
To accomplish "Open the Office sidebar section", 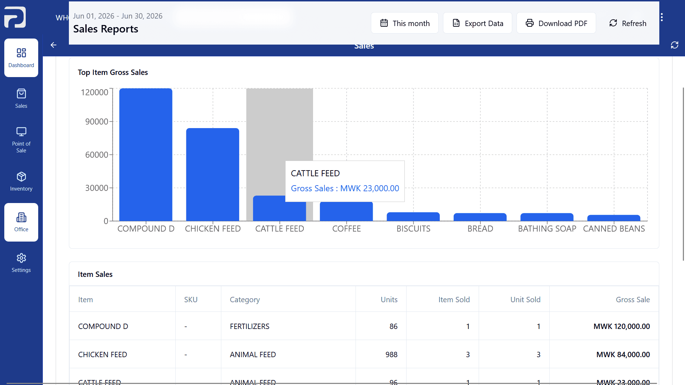I will [x=21, y=222].
